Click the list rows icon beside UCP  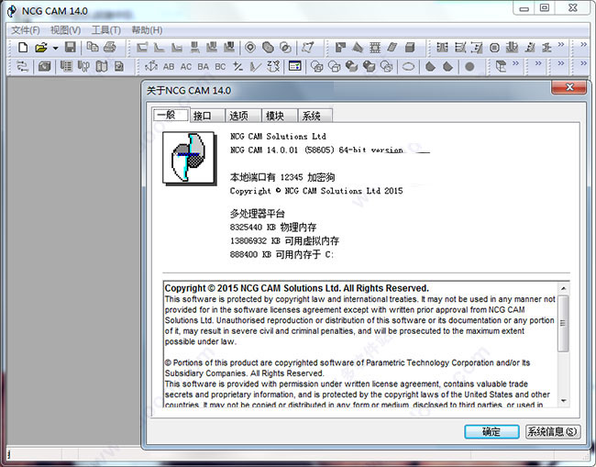tap(66, 67)
